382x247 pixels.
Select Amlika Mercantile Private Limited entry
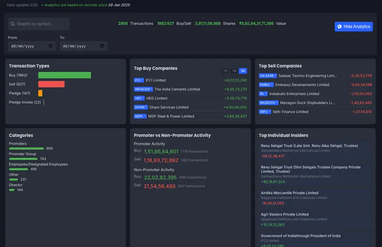click(315, 198)
